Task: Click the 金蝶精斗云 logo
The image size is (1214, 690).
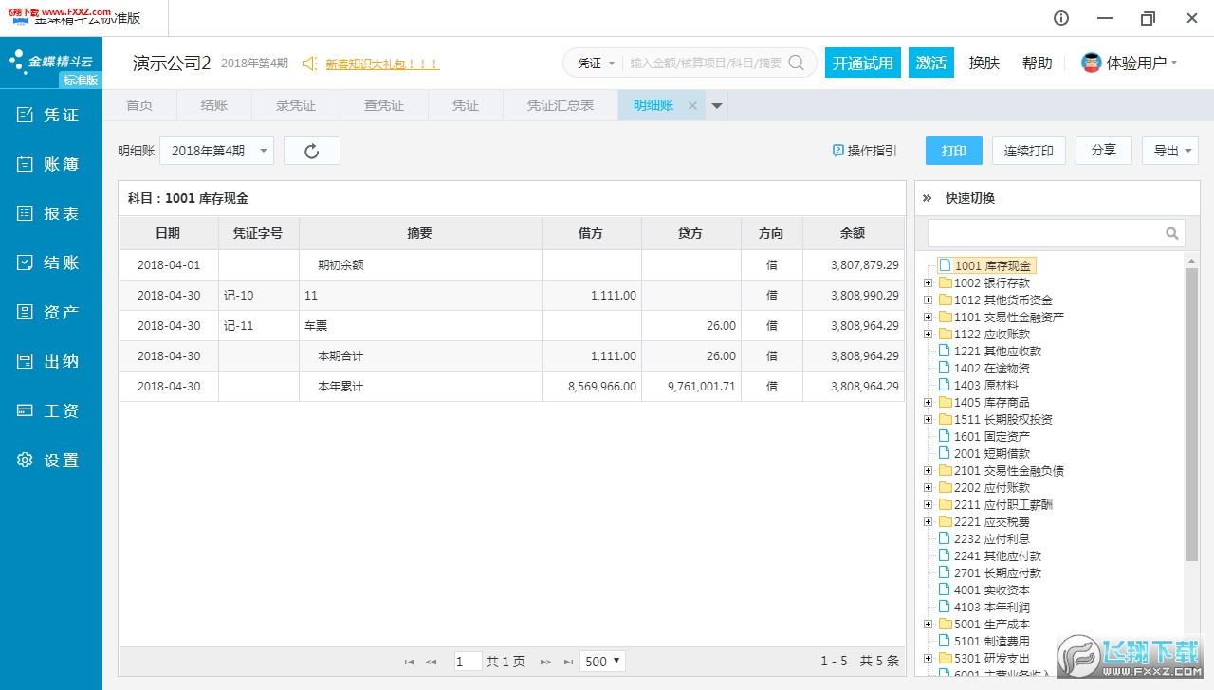Action: pyautogui.click(x=52, y=62)
